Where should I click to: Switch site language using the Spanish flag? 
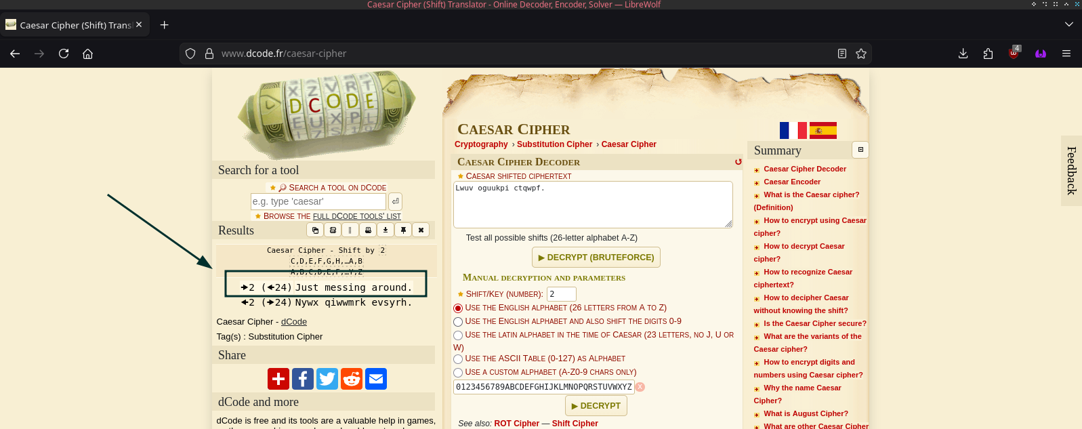click(x=823, y=130)
